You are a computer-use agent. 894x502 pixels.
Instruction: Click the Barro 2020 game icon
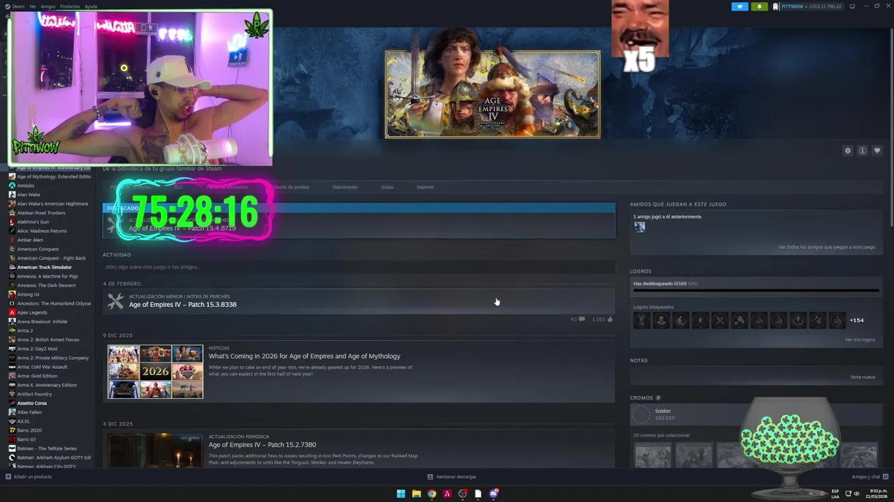12,430
